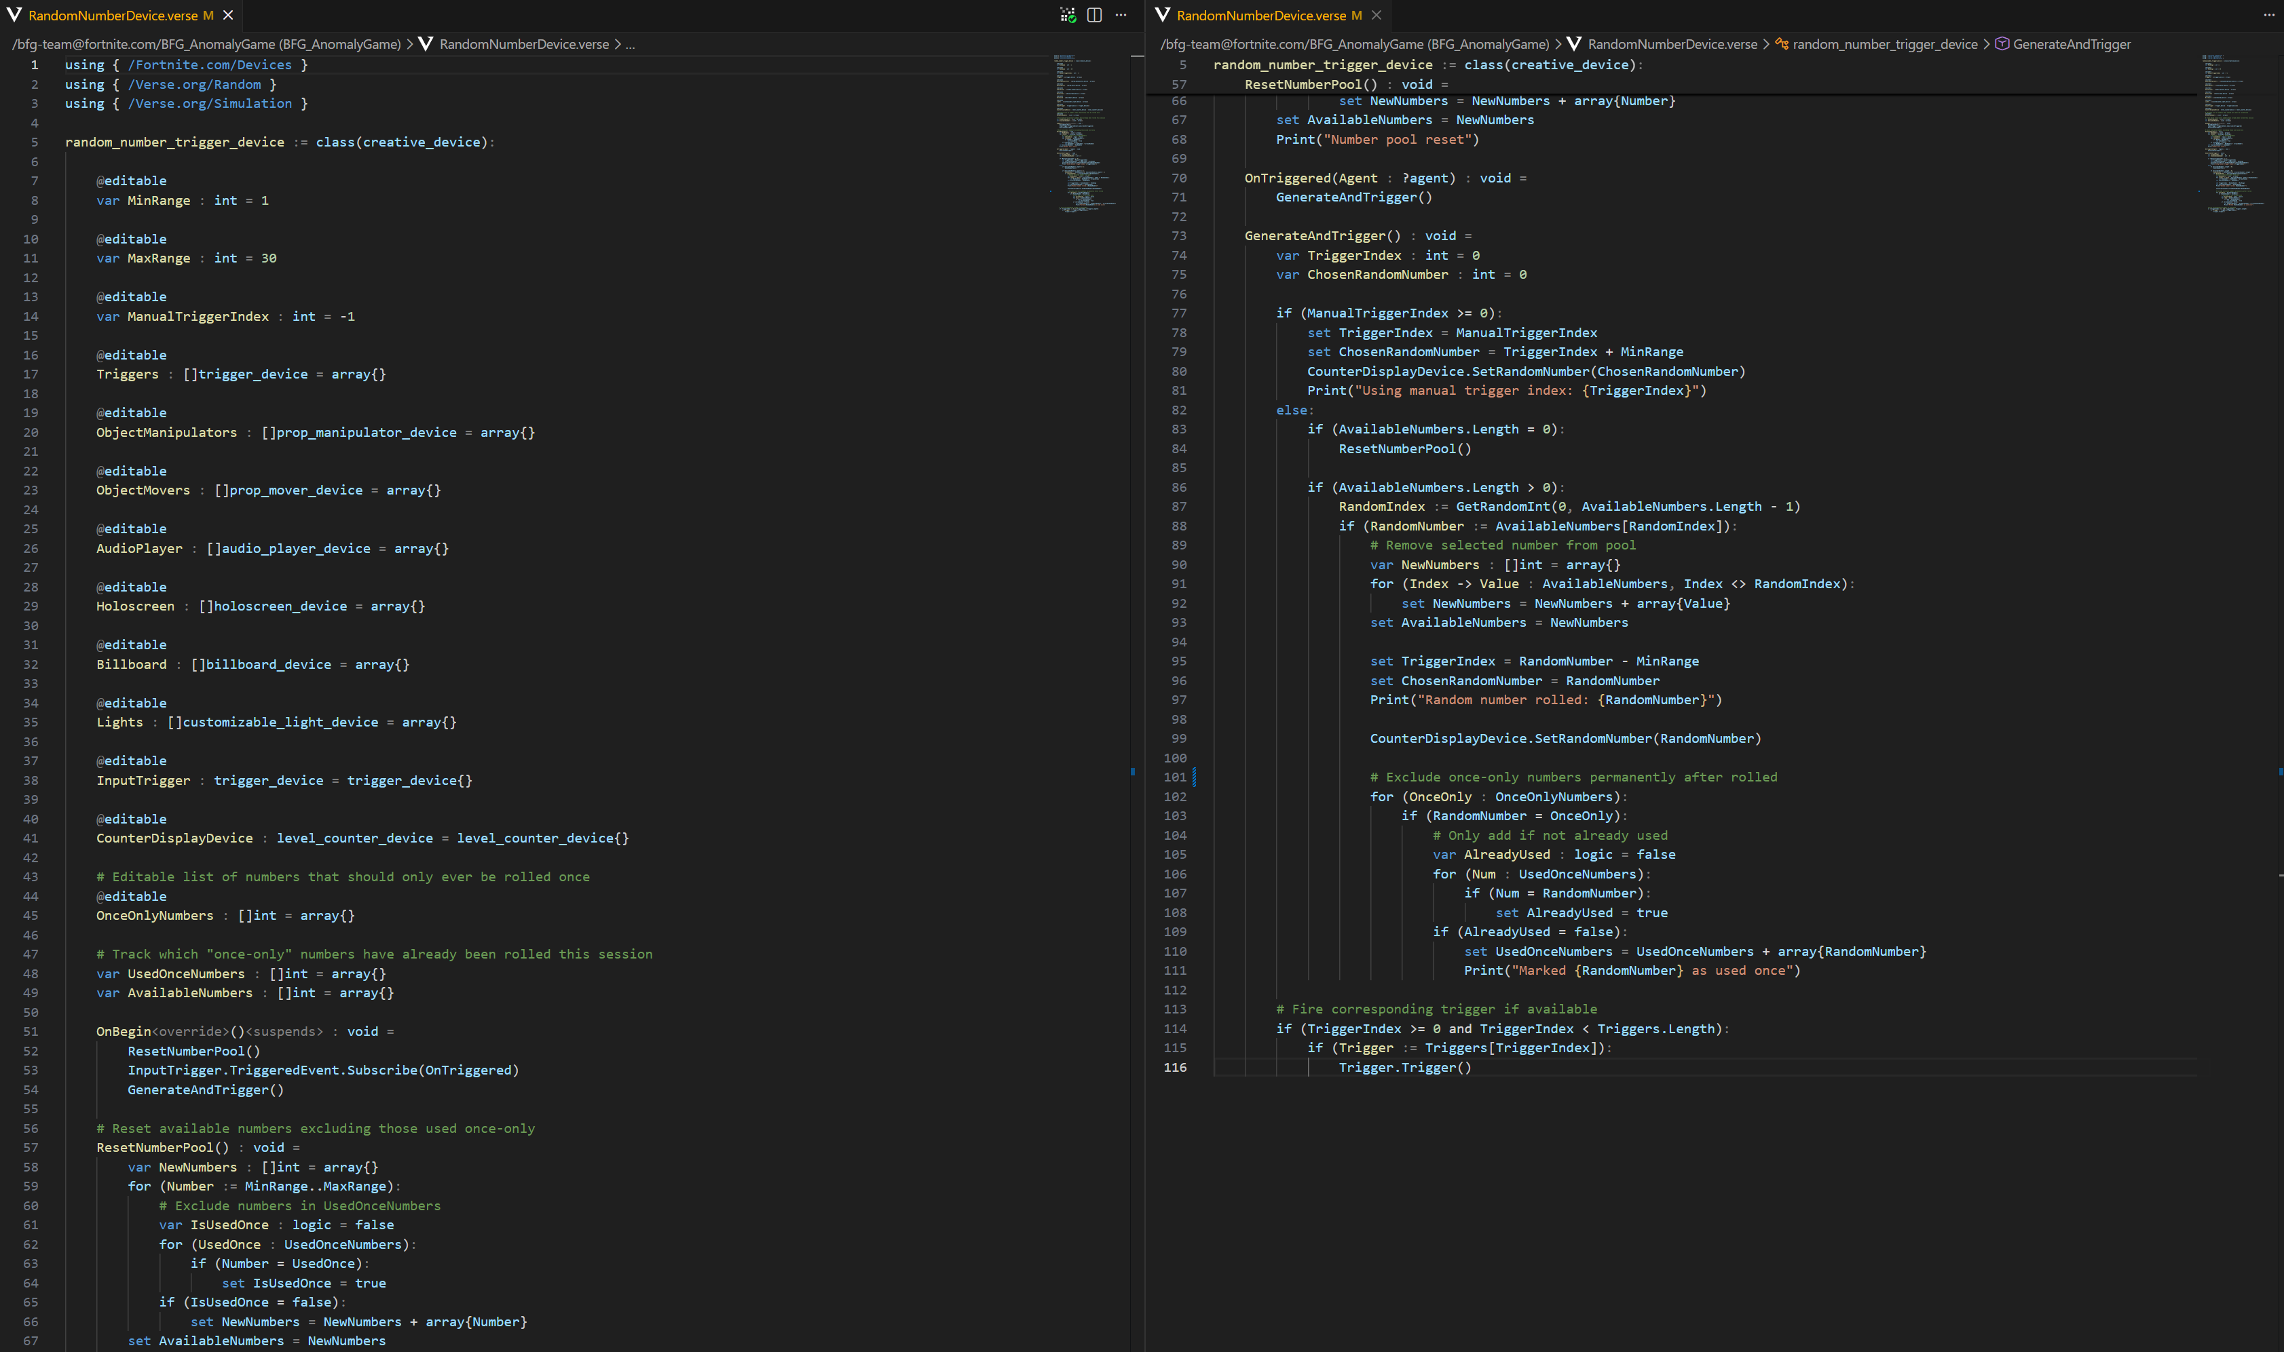Screen dimensions: 2284x1352
Task: Click line number 1 in left editor gutter
Action: 35,64
